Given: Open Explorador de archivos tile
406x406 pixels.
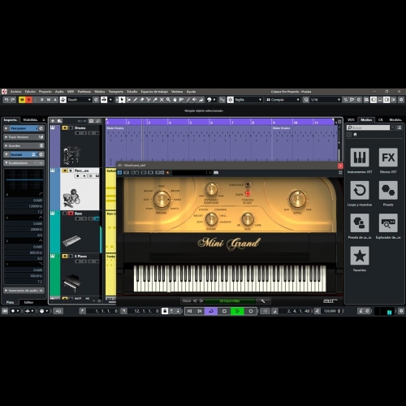Looking at the screenshot, I should [x=388, y=222].
